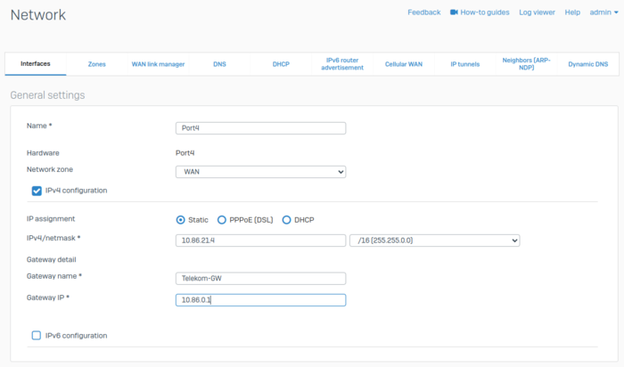
Task: Open the WAN link manager tab
Action: (158, 64)
